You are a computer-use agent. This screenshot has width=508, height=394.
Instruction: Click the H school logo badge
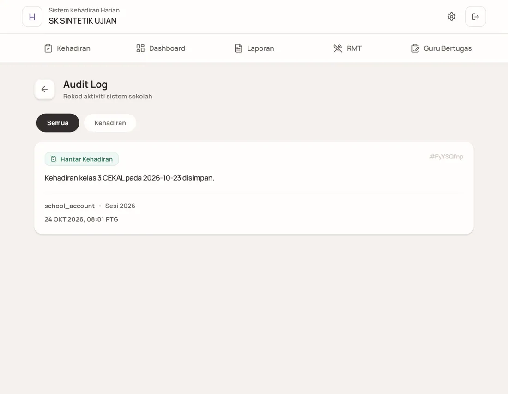(x=32, y=17)
